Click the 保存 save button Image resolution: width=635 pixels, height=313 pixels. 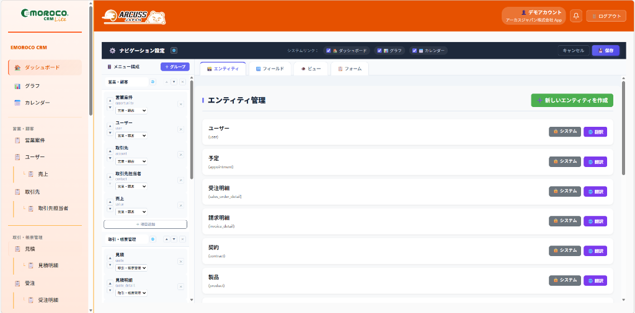point(605,51)
